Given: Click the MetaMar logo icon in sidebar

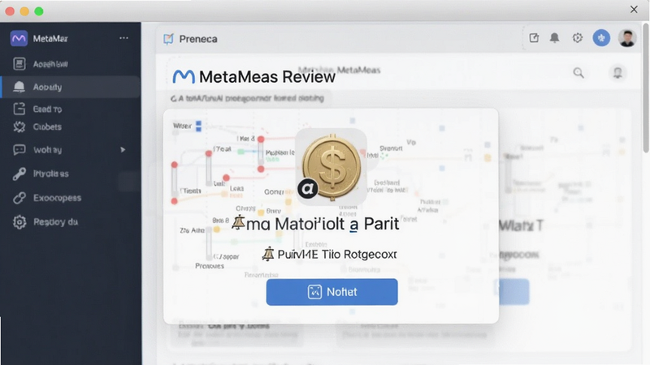Looking at the screenshot, I should pos(19,38).
